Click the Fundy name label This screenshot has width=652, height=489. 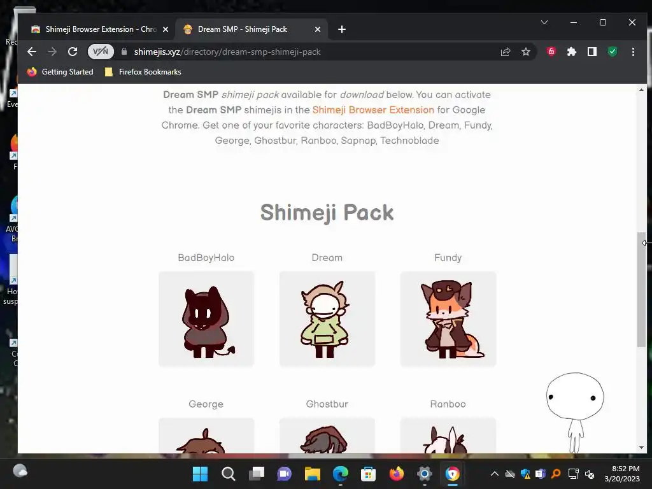448,258
